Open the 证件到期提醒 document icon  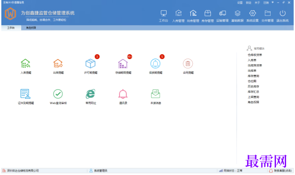point(25,94)
